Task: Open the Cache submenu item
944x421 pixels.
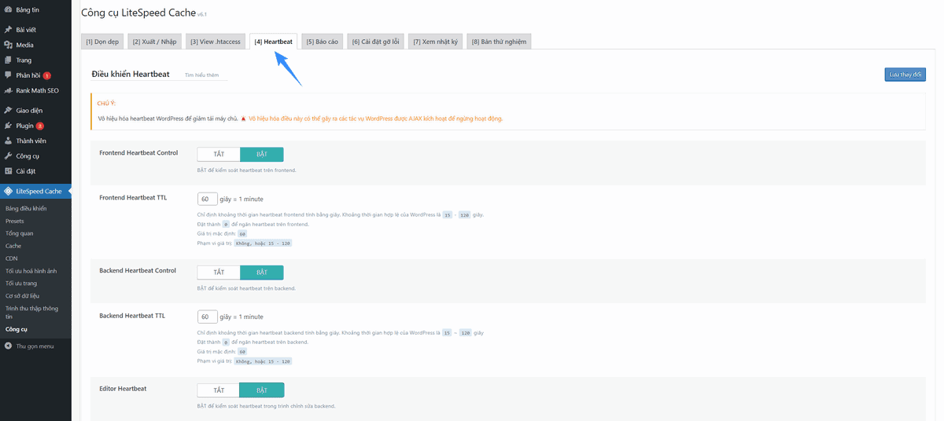Action: [x=13, y=246]
